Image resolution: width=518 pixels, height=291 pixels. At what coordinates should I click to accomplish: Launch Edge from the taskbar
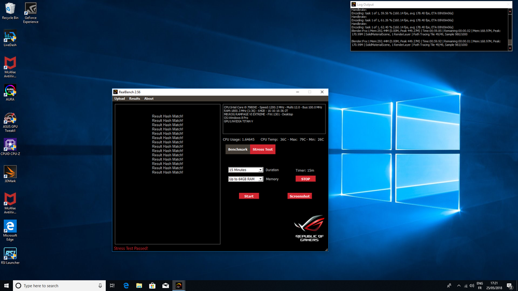click(x=126, y=286)
